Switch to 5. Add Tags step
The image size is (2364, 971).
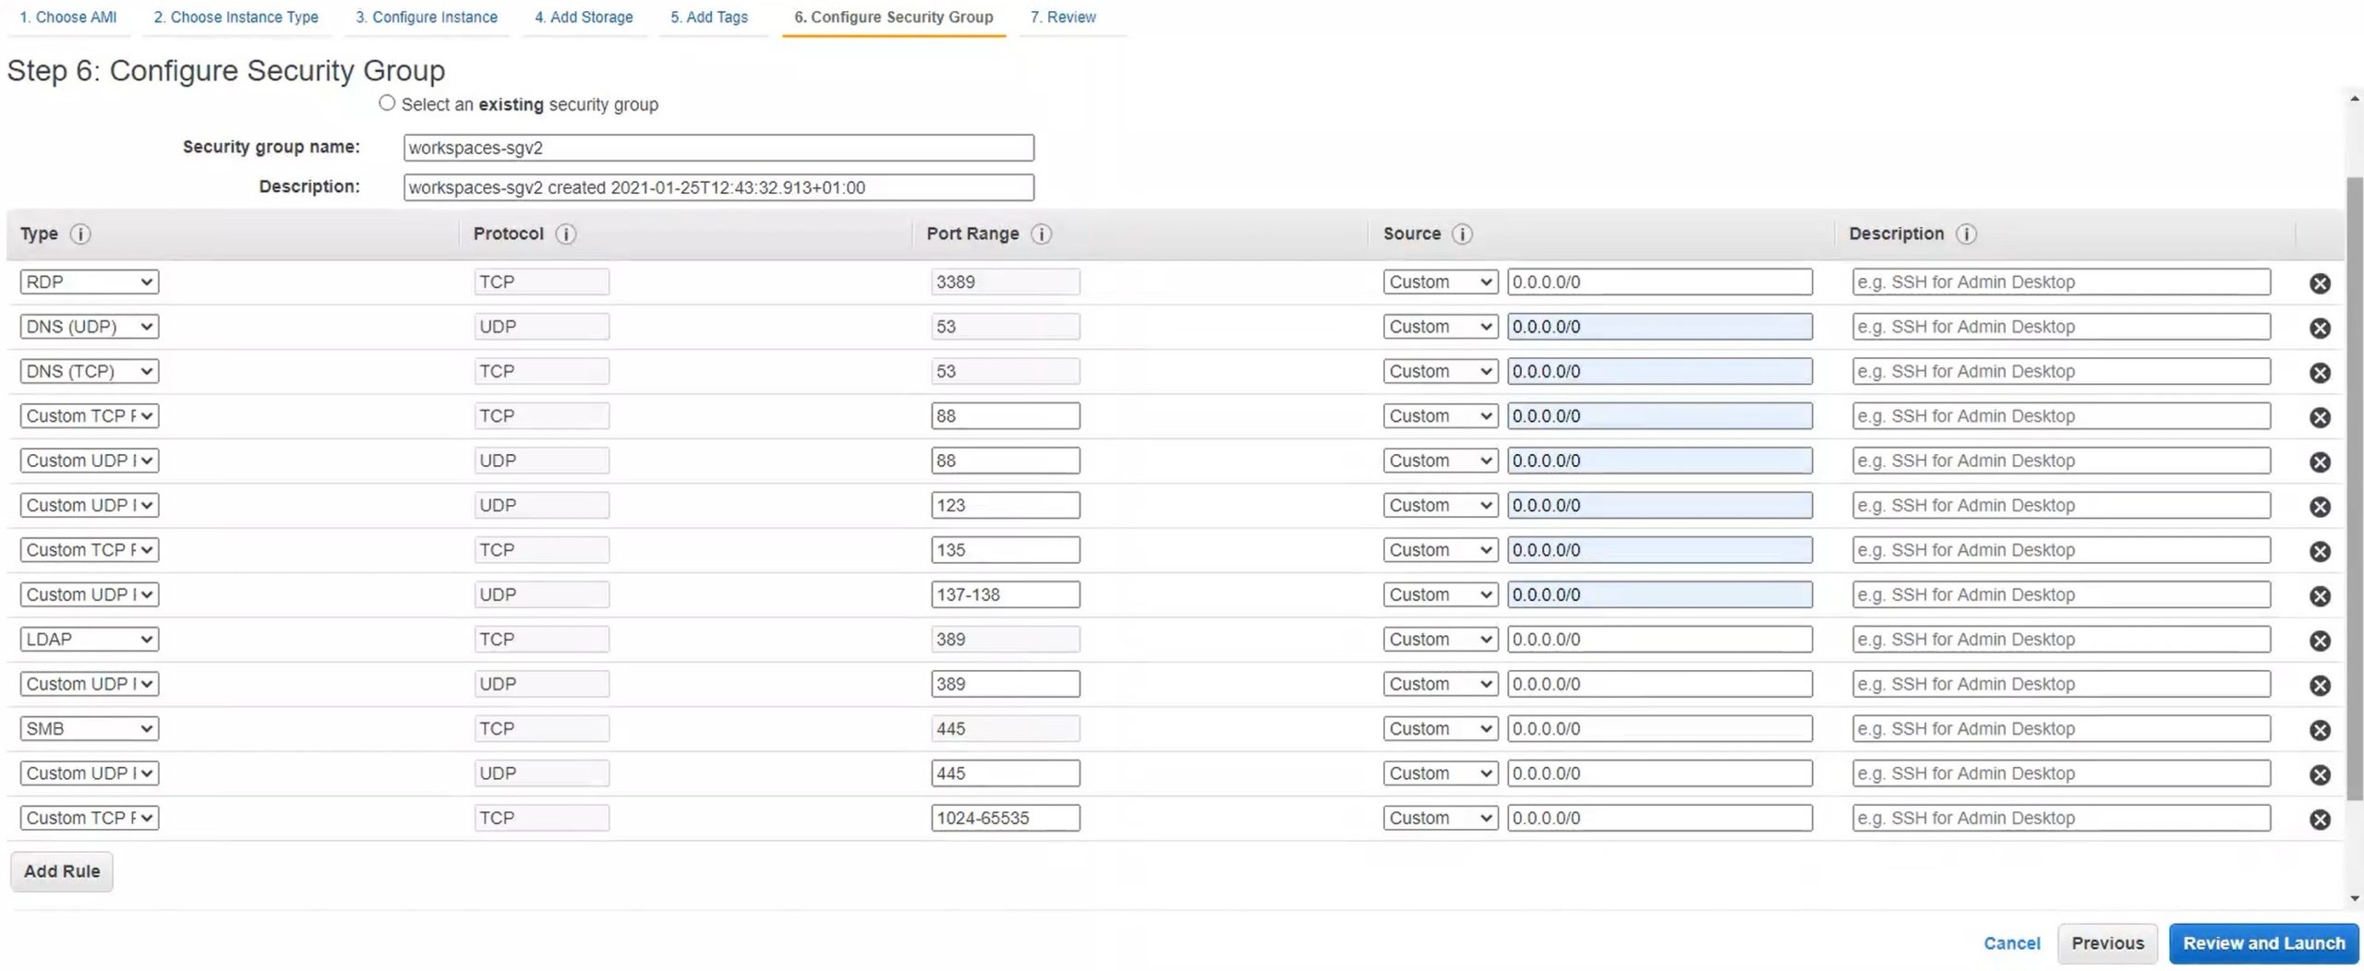point(709,18)
